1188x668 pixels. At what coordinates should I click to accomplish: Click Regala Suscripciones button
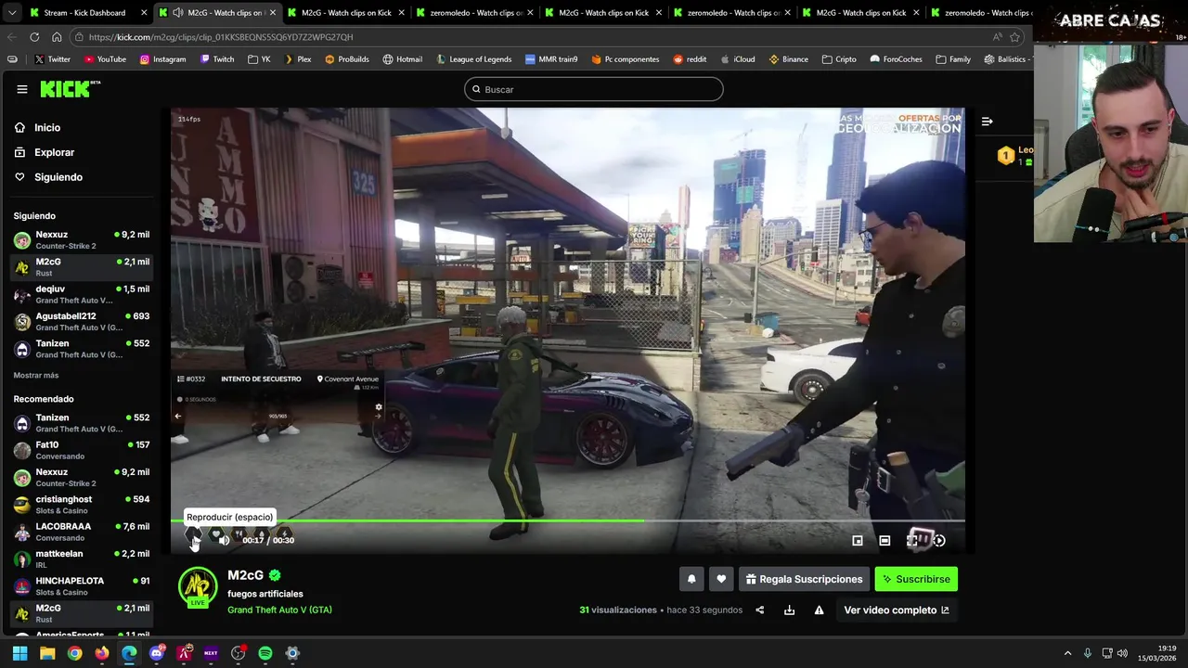(x=804, y=579)
